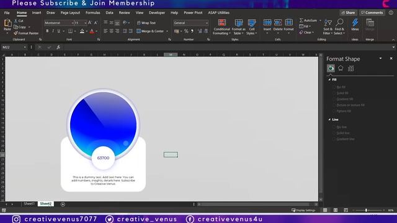This screenshot has width=397, height=223.
Task: Toggle bold formatting
Action: point(47,31)
